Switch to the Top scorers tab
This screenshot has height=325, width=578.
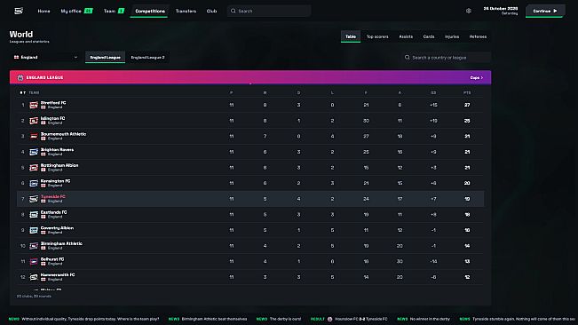[x=377, y=36]
